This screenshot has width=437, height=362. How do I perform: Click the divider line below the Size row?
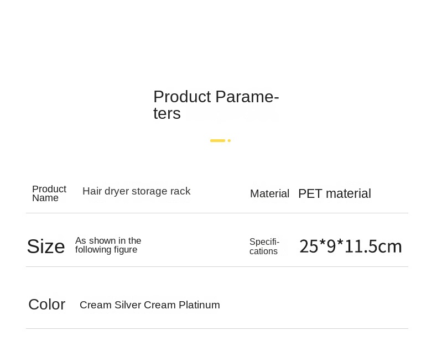point(217,267)
